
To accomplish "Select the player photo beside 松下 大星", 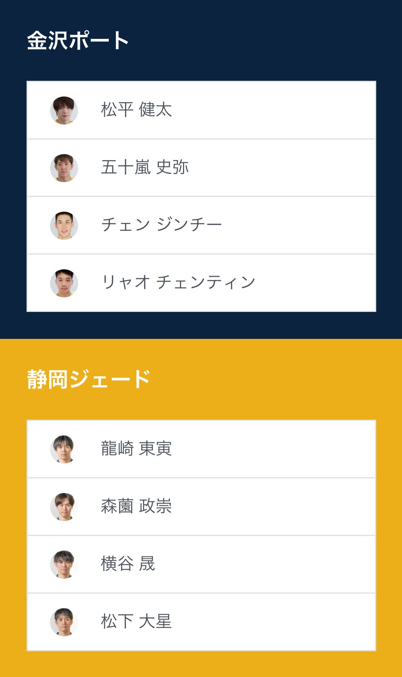I will (x=64, y=622).
